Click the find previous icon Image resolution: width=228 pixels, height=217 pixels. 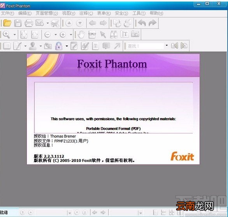[x=174, y=46]
